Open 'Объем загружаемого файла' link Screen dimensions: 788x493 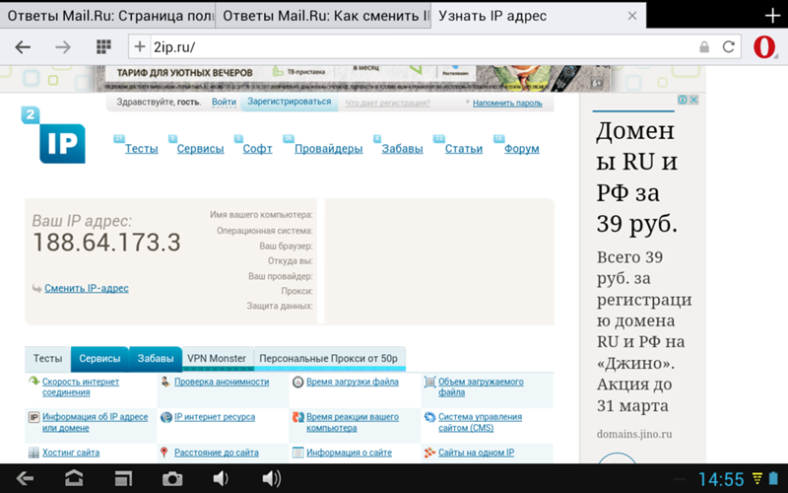coord(481,387)
